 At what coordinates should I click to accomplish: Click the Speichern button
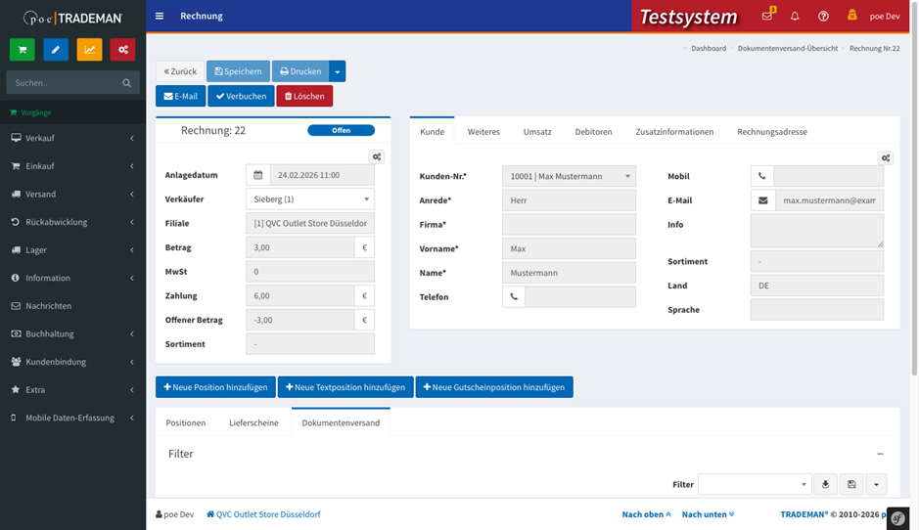click(x=238, y=71)
